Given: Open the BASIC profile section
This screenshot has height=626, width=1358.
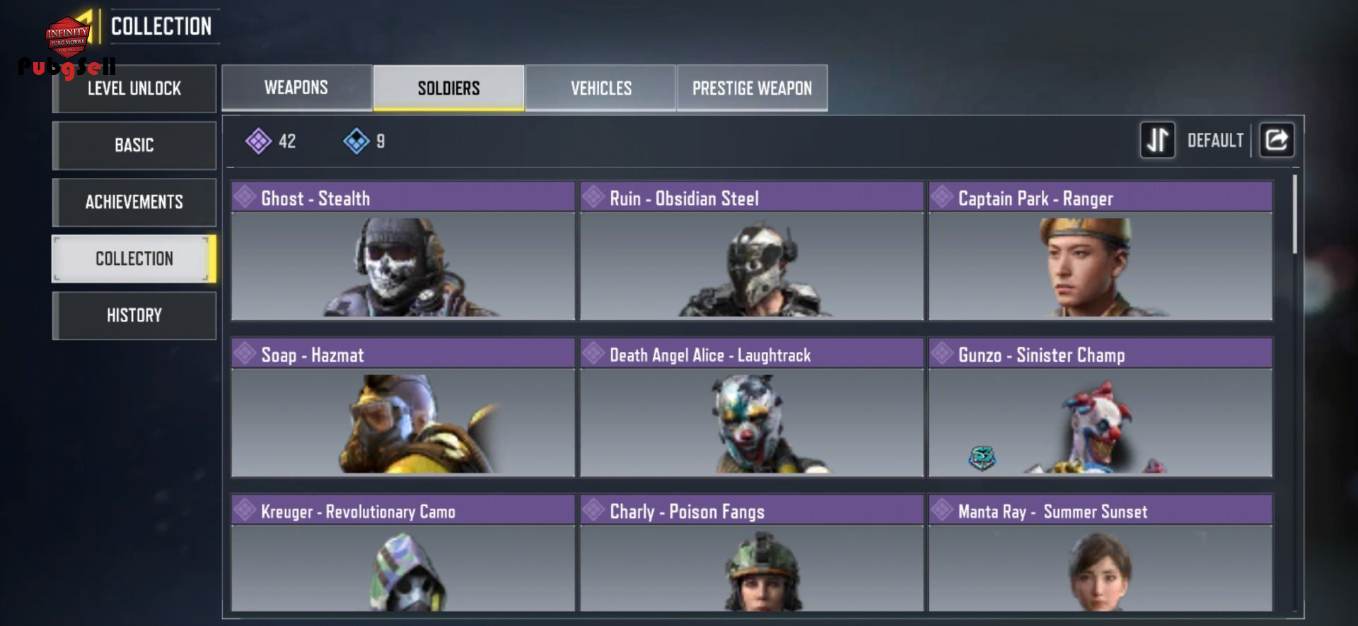Looking at the screenshot, I should [x=134, y=145].
